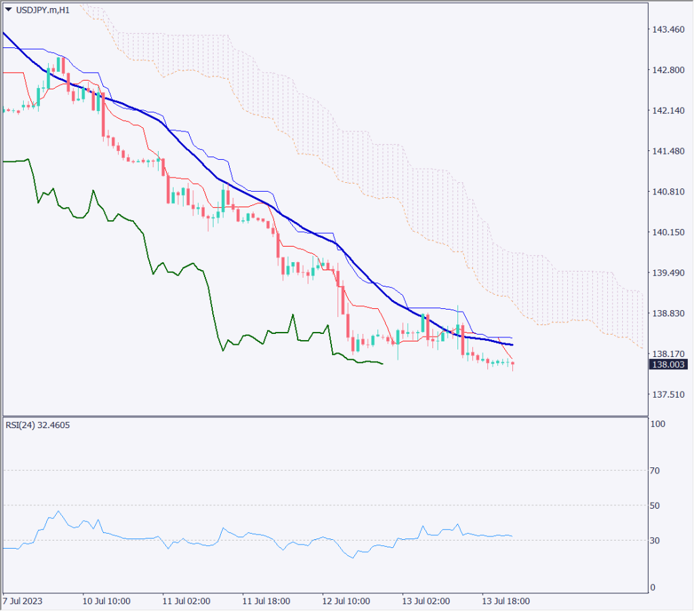Click the 10 Jul 10:00 time label
Viewport: 694px width, 611px height.
106,601
